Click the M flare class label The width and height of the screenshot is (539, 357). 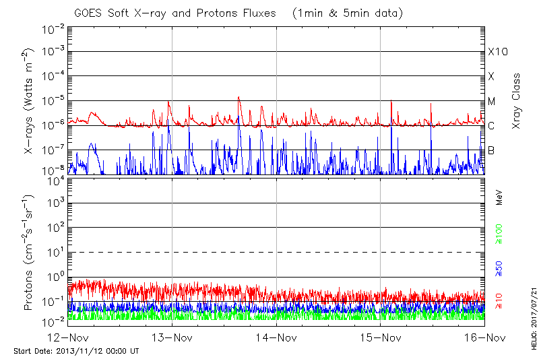click(492, 101)
